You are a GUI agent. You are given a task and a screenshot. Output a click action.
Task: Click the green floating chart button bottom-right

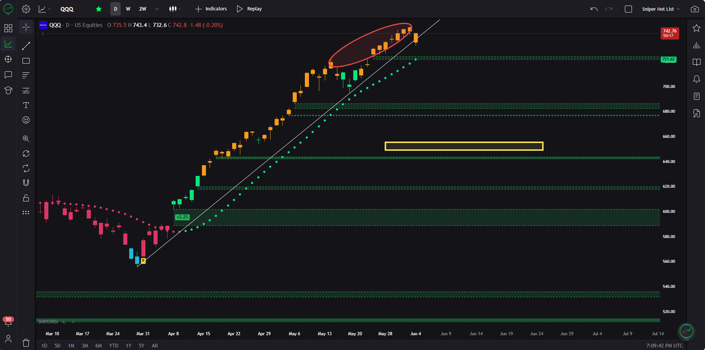tap(686, 331)
